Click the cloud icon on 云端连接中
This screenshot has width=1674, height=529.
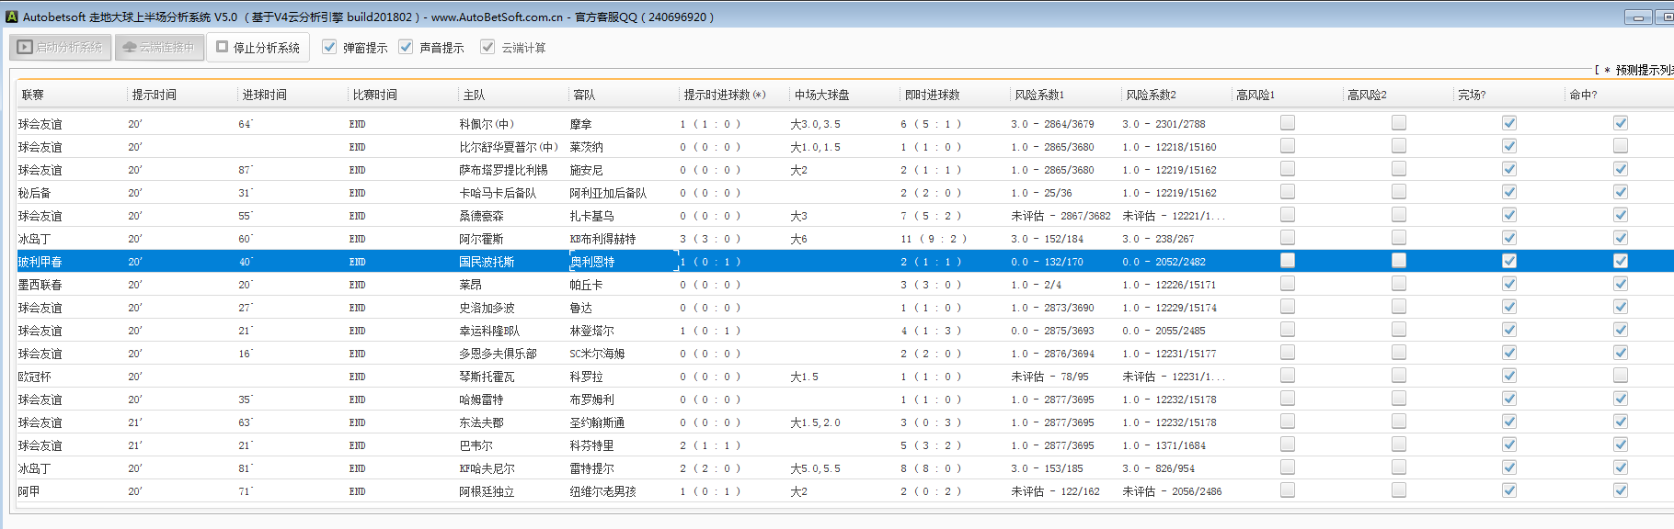(129, 47)
